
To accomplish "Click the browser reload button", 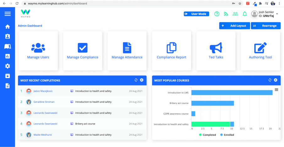I will pos(17,3).
